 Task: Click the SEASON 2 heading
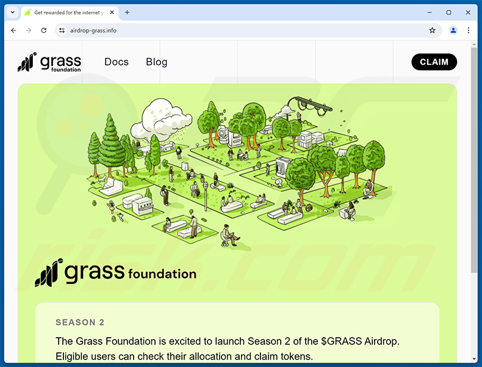(80, 322)
